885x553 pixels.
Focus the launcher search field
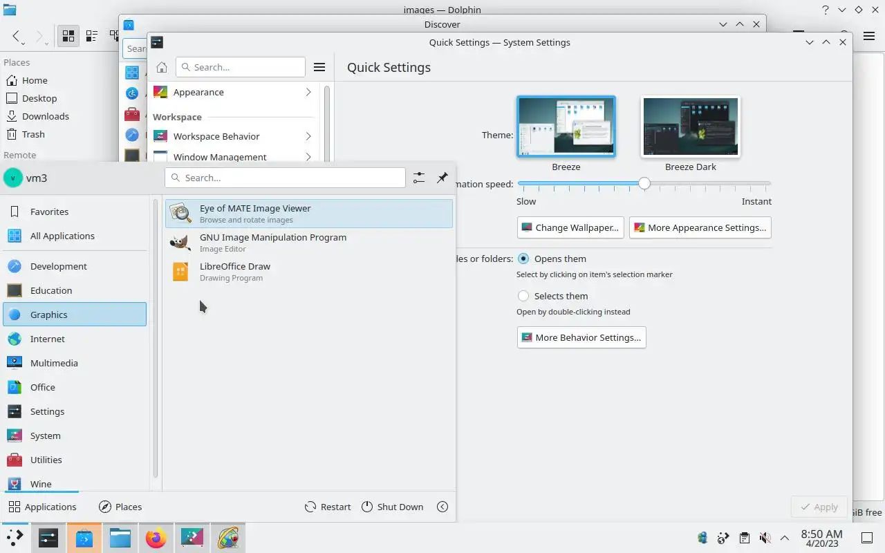(285, 178)
